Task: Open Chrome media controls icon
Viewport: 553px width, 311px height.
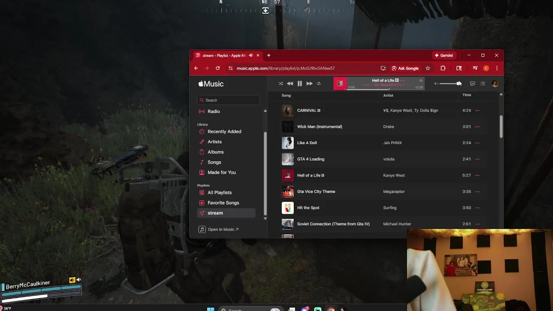Action: [475, 68]
